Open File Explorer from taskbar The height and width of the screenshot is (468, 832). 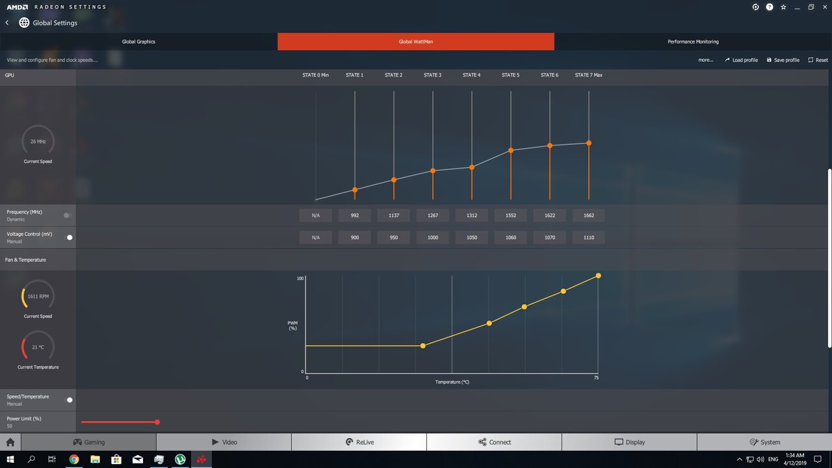tap(96, 460)
